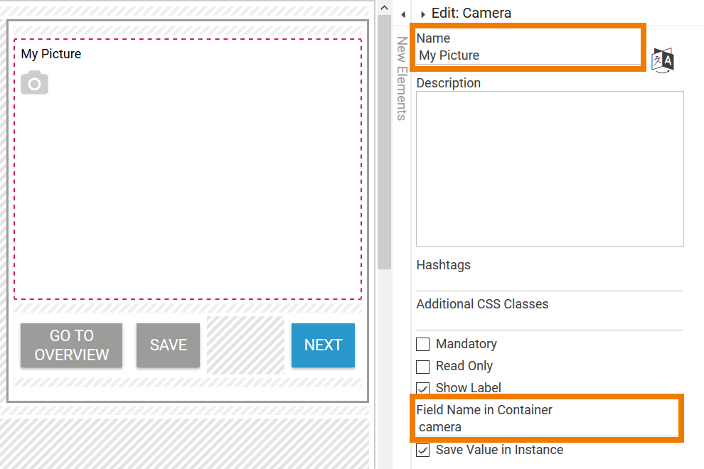
Task: Uncheck the Show Label checkbox
Action: point(423,388)
